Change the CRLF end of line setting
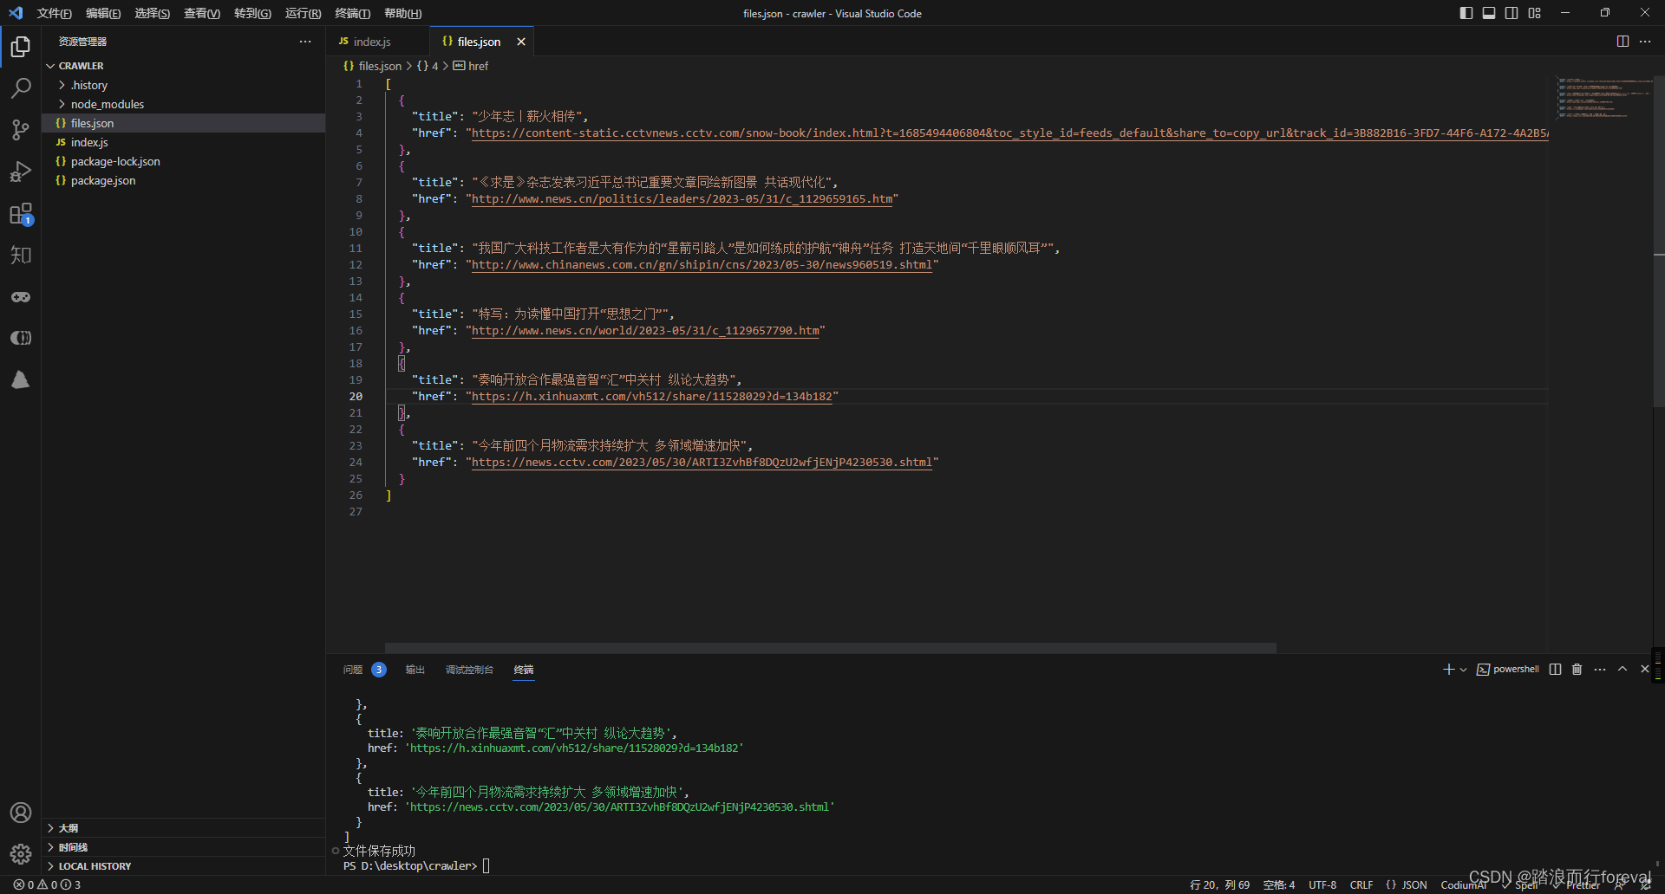 [1361, 884]
